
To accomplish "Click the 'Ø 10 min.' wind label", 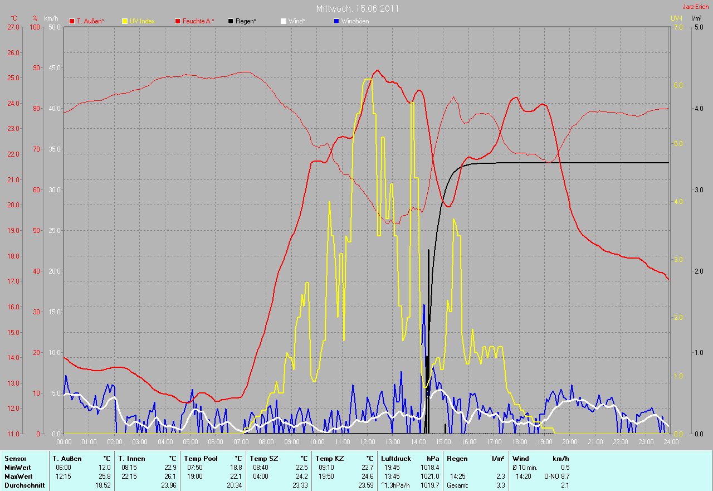I will [x=525, y=468].
